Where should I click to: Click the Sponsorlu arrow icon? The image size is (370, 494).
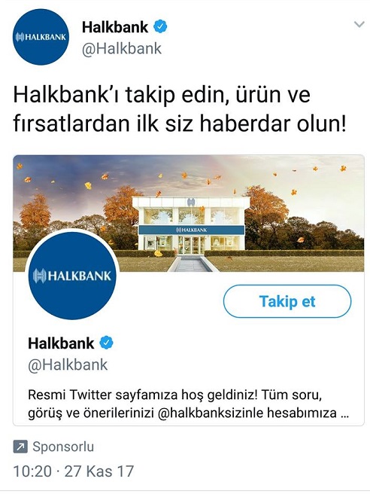tap(20, 447)
